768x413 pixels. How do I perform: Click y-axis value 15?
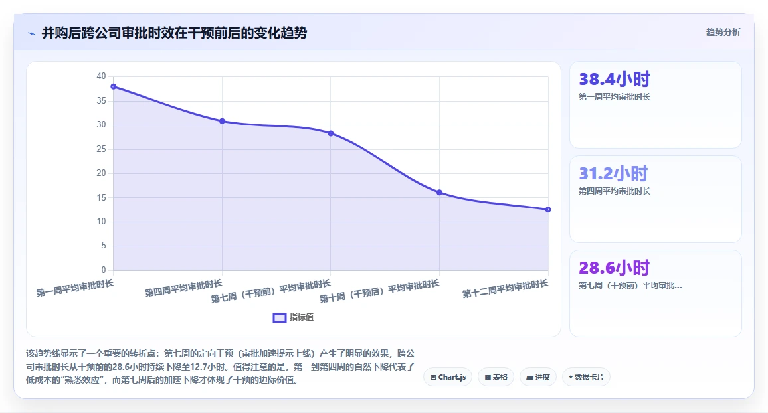pos(101,197)
